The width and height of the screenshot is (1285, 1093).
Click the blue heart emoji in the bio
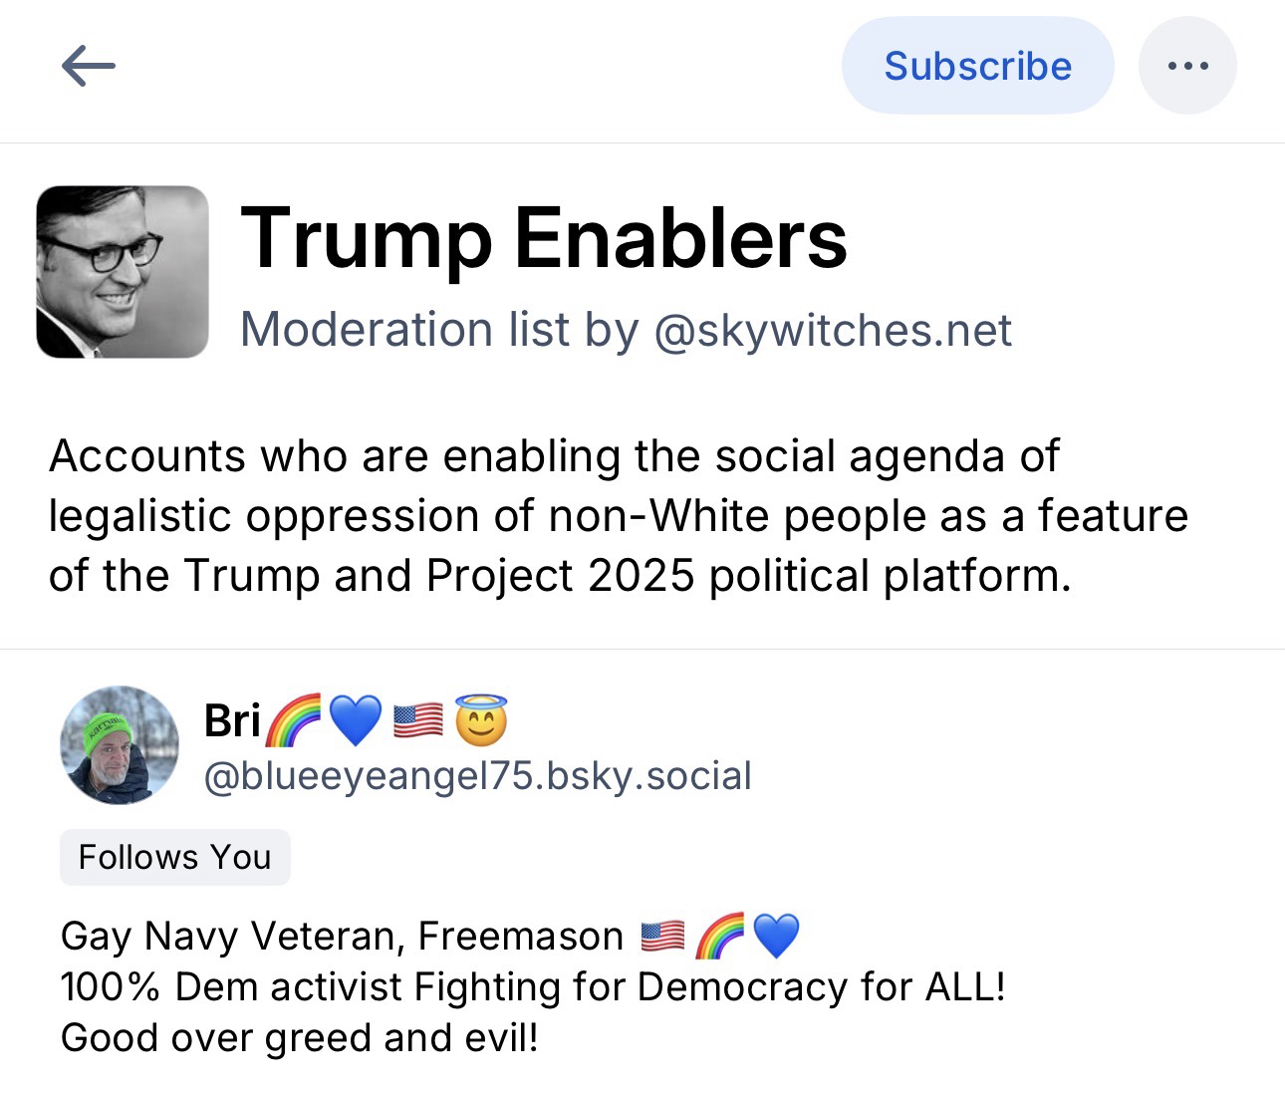[776, 936]
